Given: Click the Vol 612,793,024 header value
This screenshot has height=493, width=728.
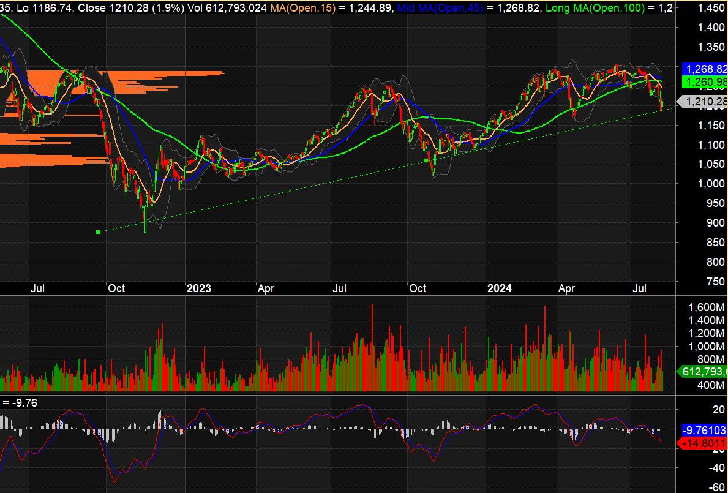Looking at the screenshot, I should coord(227,7).
